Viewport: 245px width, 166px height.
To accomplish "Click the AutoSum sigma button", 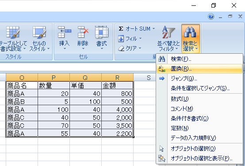I will tap(121, 29).
